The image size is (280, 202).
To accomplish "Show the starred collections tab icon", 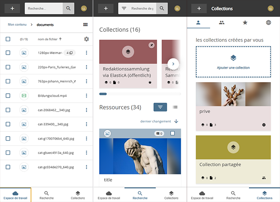I will (x=245, y=22).
